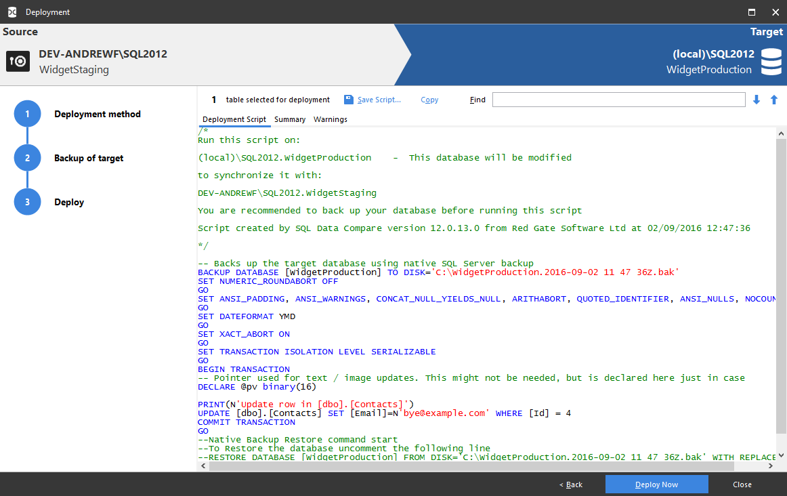Click the find previous up arrow
This screenshot has height=496, width=787.
774,100
